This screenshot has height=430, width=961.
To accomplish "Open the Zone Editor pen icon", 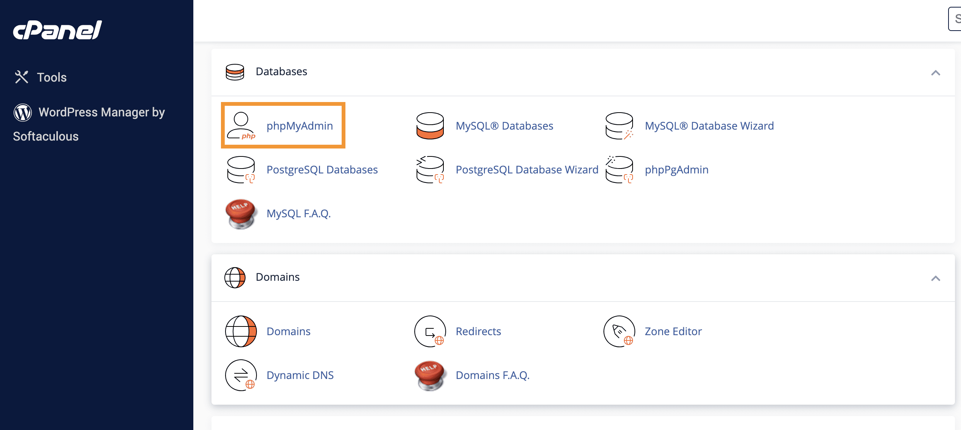I will tap(619, 331).
